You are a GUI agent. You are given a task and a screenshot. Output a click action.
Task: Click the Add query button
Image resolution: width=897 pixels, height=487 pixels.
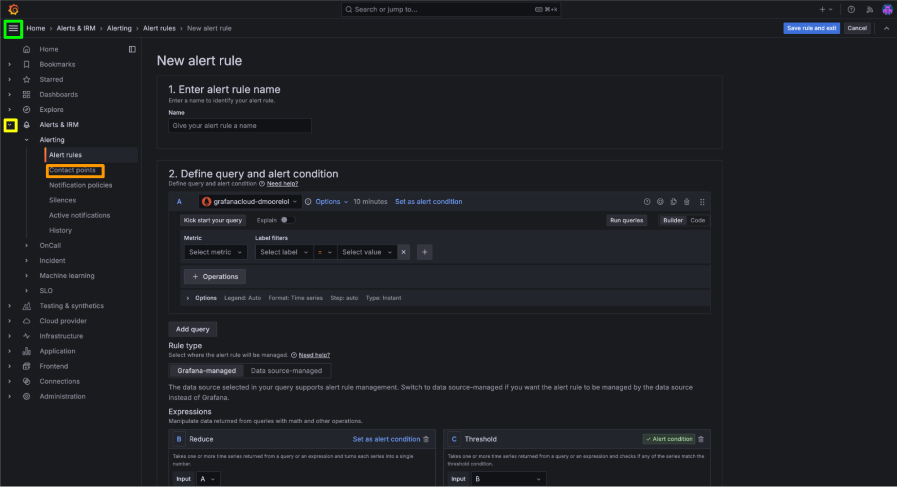[x=193, y=329]
